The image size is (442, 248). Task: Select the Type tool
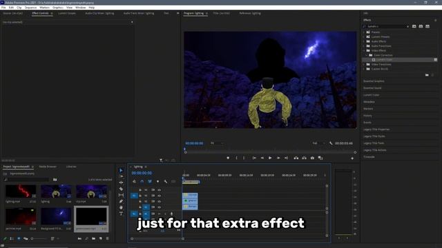coord(122,214)
